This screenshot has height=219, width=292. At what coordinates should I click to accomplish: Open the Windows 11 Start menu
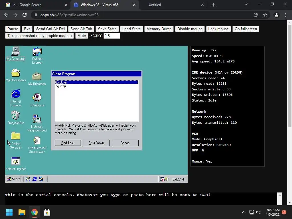pyautogui.click(x=9, y=212)
